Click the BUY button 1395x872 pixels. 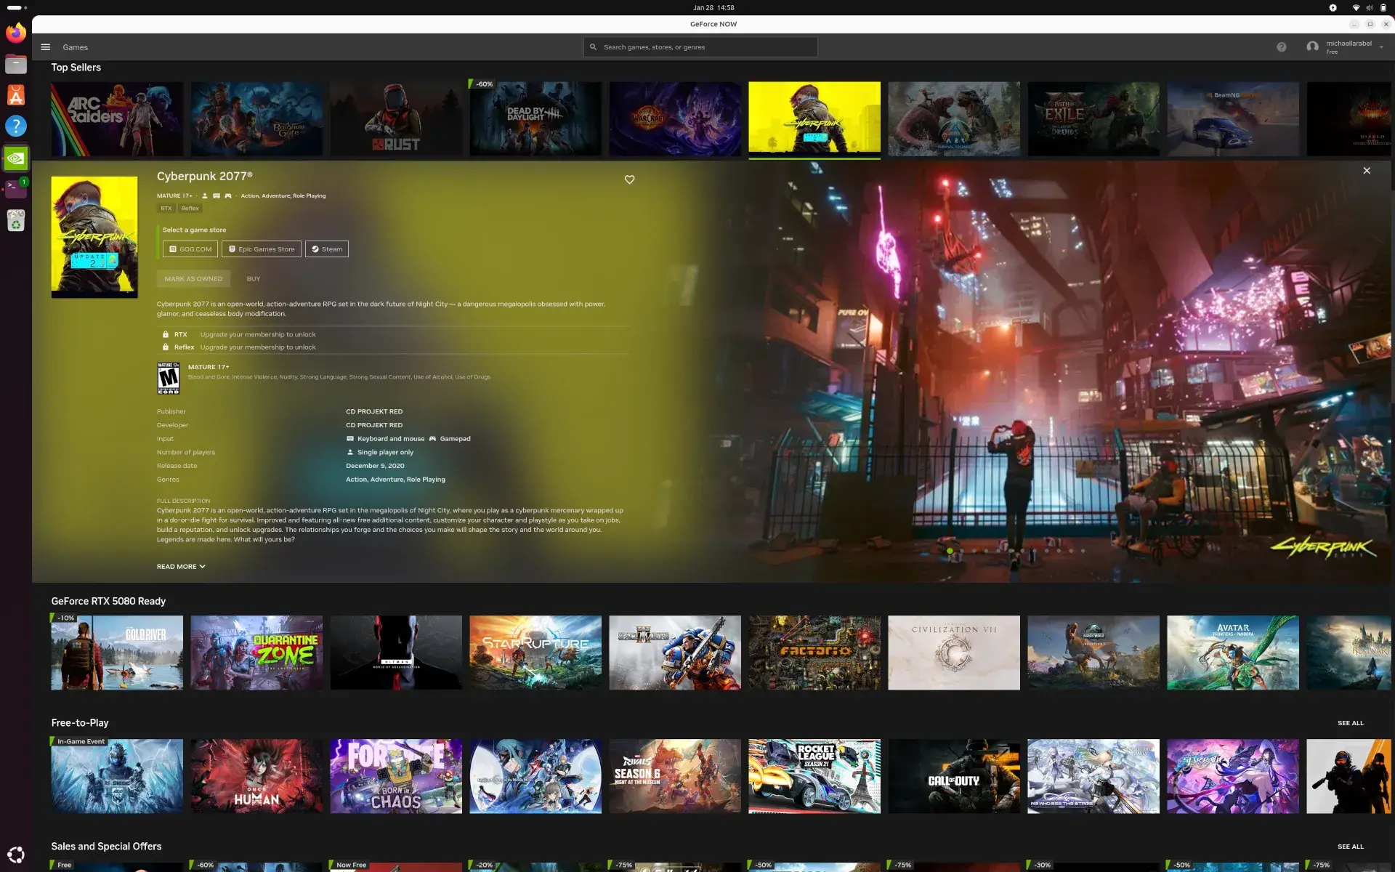(253, 279)
